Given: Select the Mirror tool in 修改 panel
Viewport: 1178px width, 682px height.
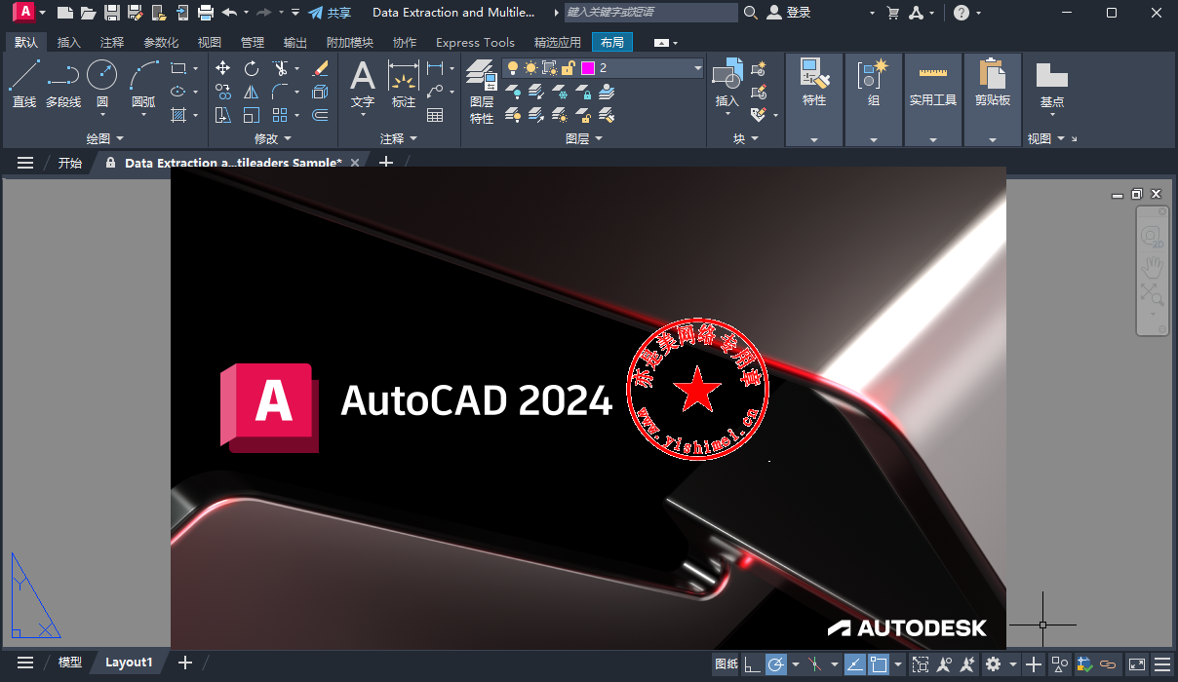Looking at the screenshot, I should coord(252,92).
